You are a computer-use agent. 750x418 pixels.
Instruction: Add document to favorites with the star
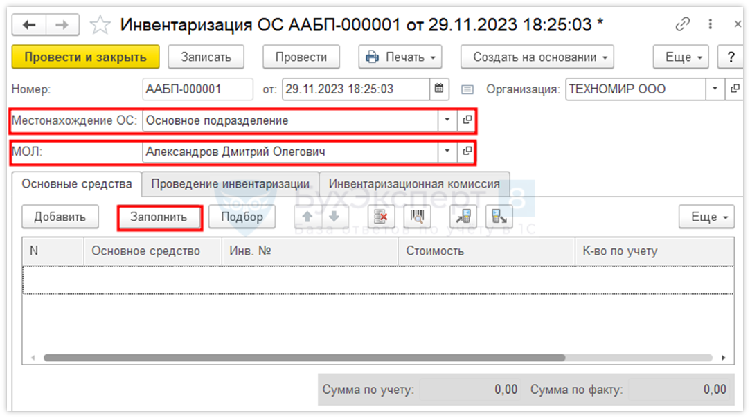point(100,25)
